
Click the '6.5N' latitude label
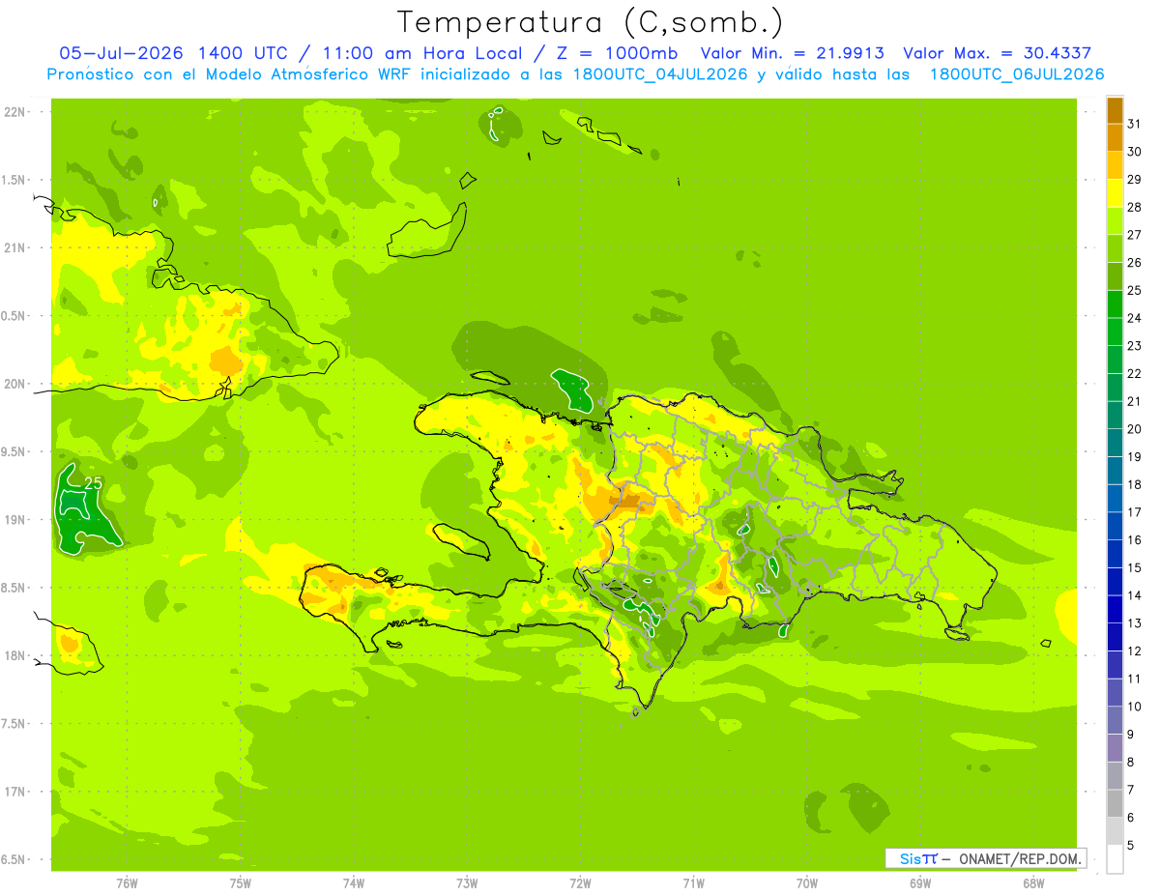click(x=14, y=860)
